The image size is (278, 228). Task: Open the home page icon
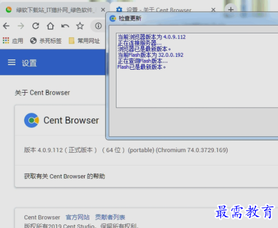point(50,26)
